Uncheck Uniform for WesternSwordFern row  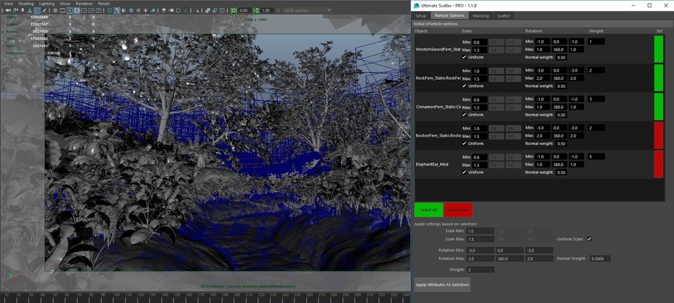[x=464, y=57]
